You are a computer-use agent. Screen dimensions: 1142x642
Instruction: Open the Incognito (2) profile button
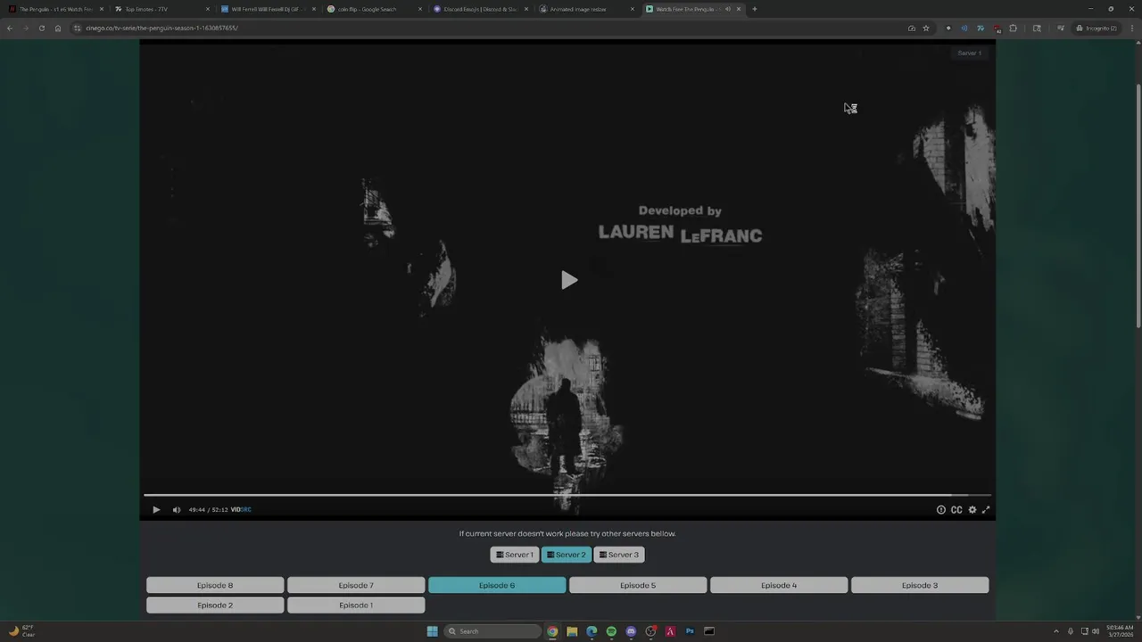coord(1096,28)
